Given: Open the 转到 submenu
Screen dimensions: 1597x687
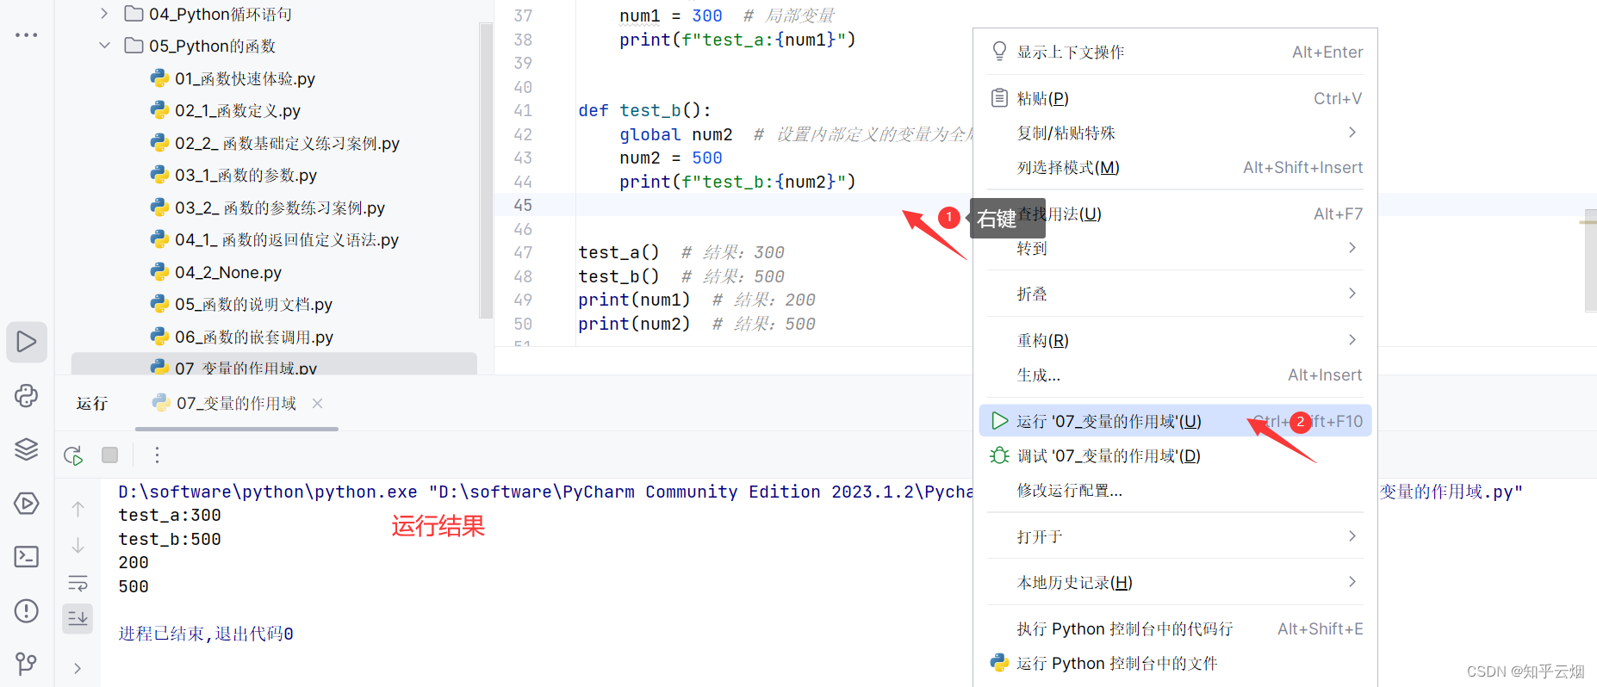Looking at the screenshot, I should coord(1175,248).
